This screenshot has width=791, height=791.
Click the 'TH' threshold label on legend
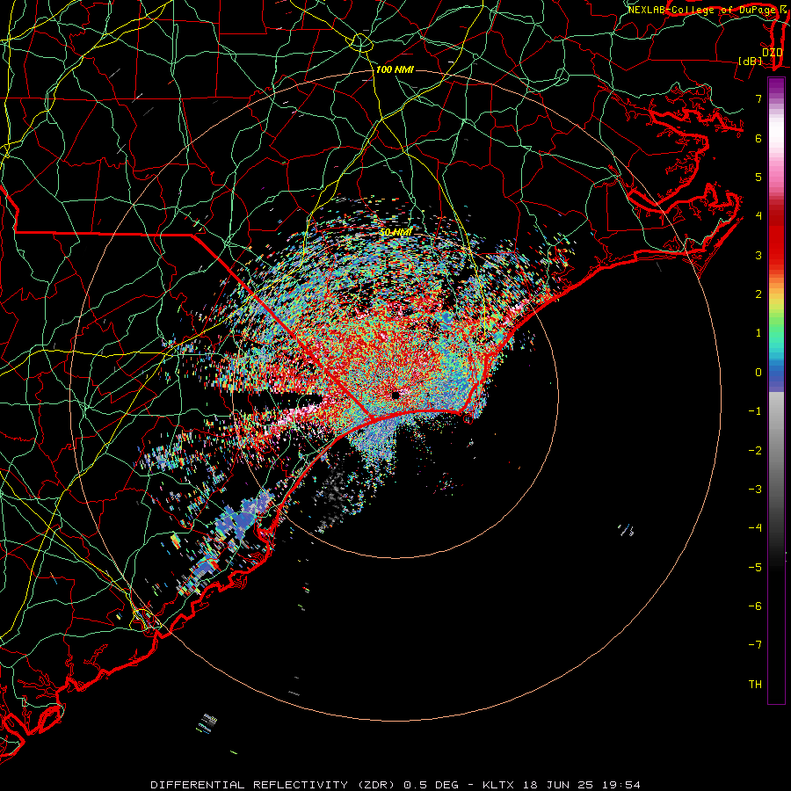pos(755,685)
